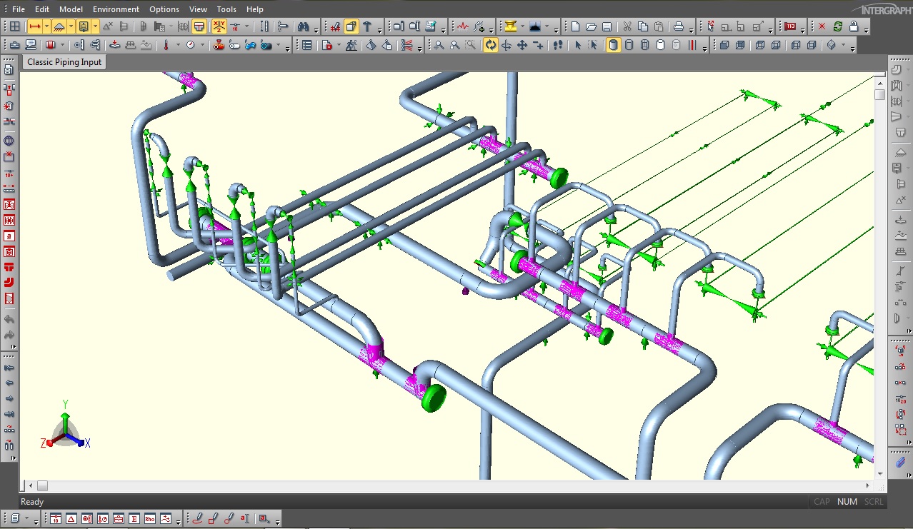Click the Rho density icon
Viewport: 913px width, 529px height.
click(150, 519)
